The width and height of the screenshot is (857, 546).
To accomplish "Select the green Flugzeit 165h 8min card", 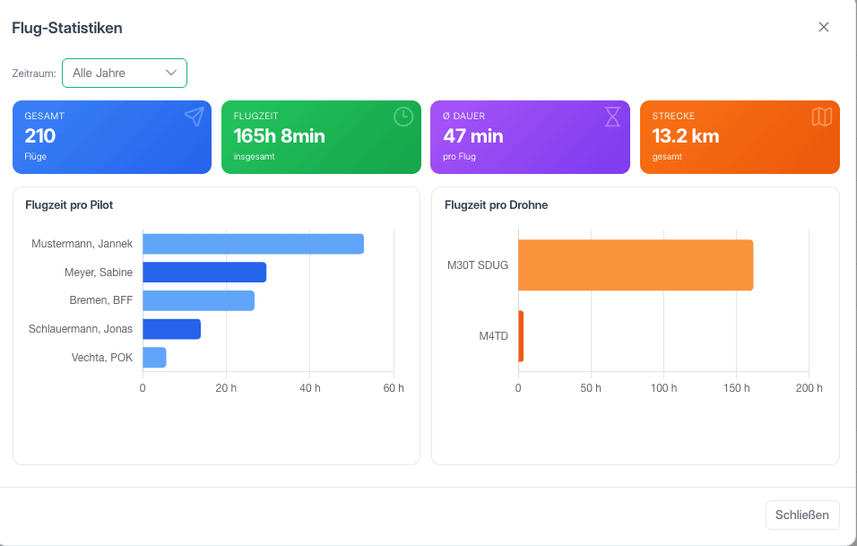I will (x=321, y=137).
